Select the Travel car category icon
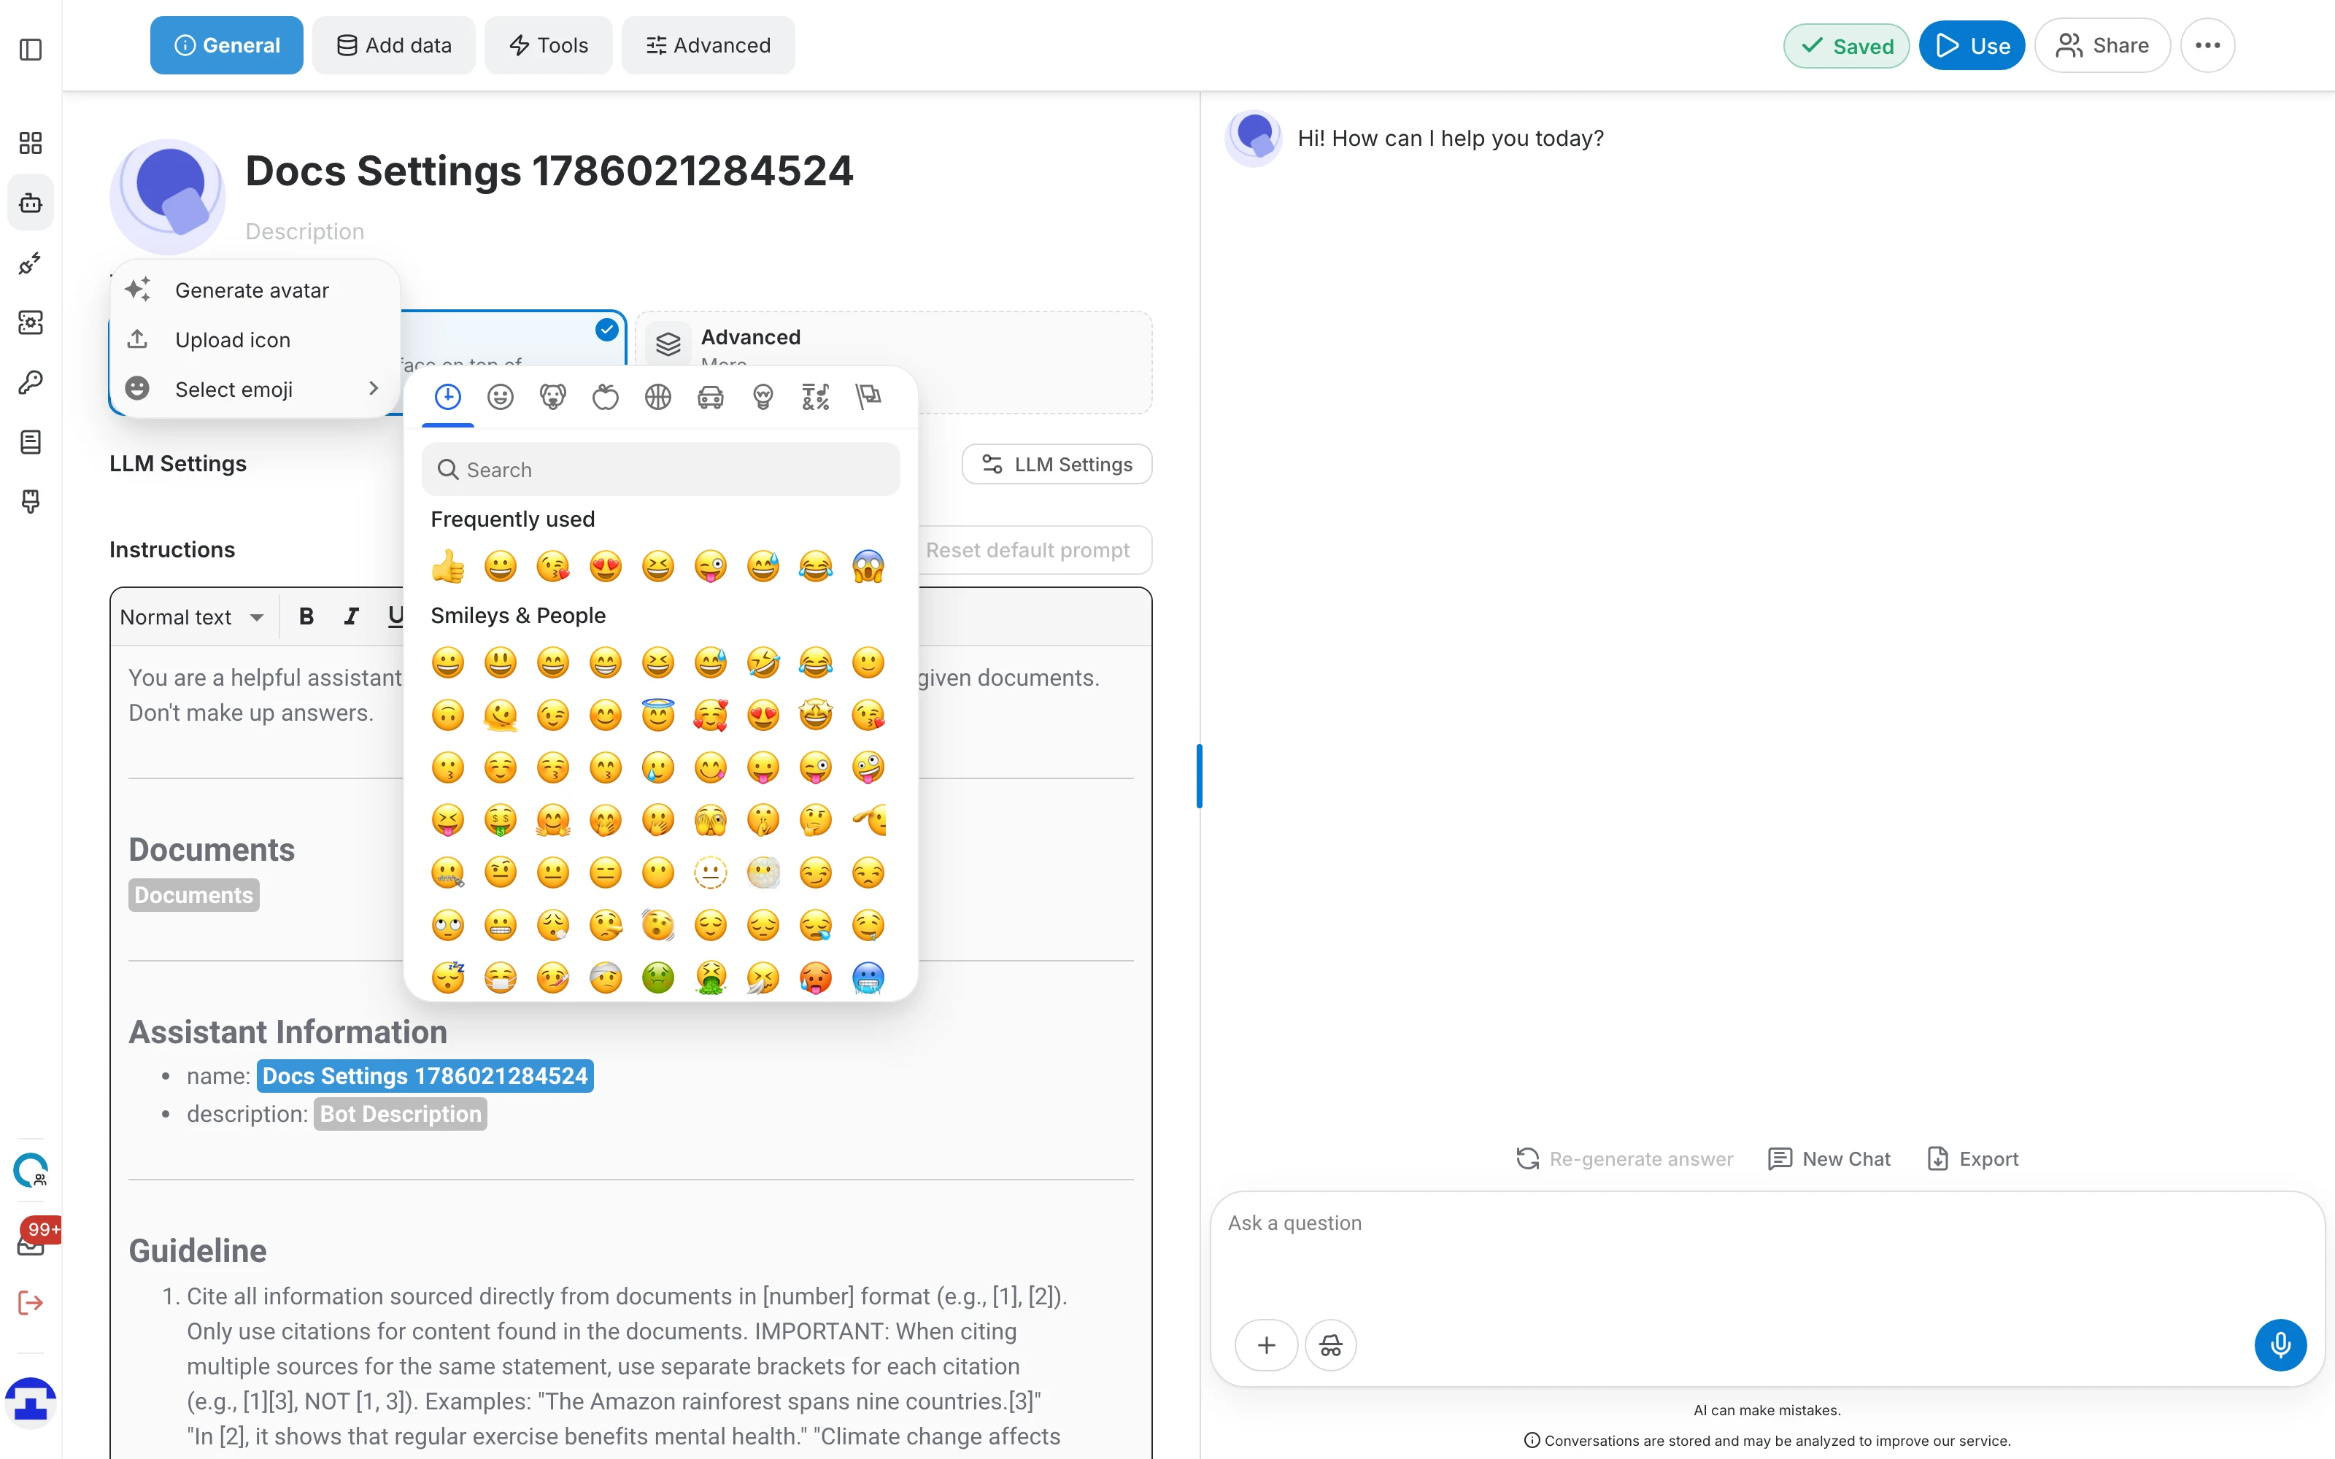This screenshot has width=2335, height=1459. click(710, 397)
